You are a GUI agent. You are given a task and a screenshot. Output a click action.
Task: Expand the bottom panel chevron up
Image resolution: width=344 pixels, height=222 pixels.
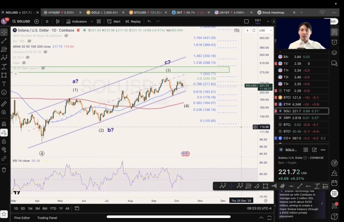(261, 218)
